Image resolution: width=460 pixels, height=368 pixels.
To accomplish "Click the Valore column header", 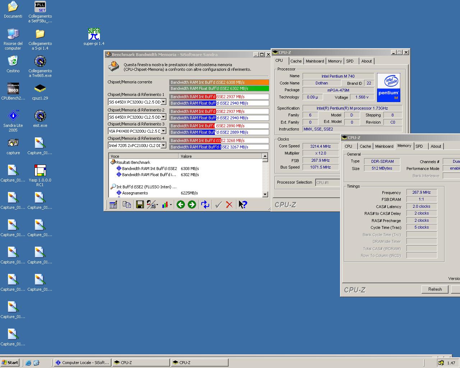I will pyautogui.click(x=220, y=156).
